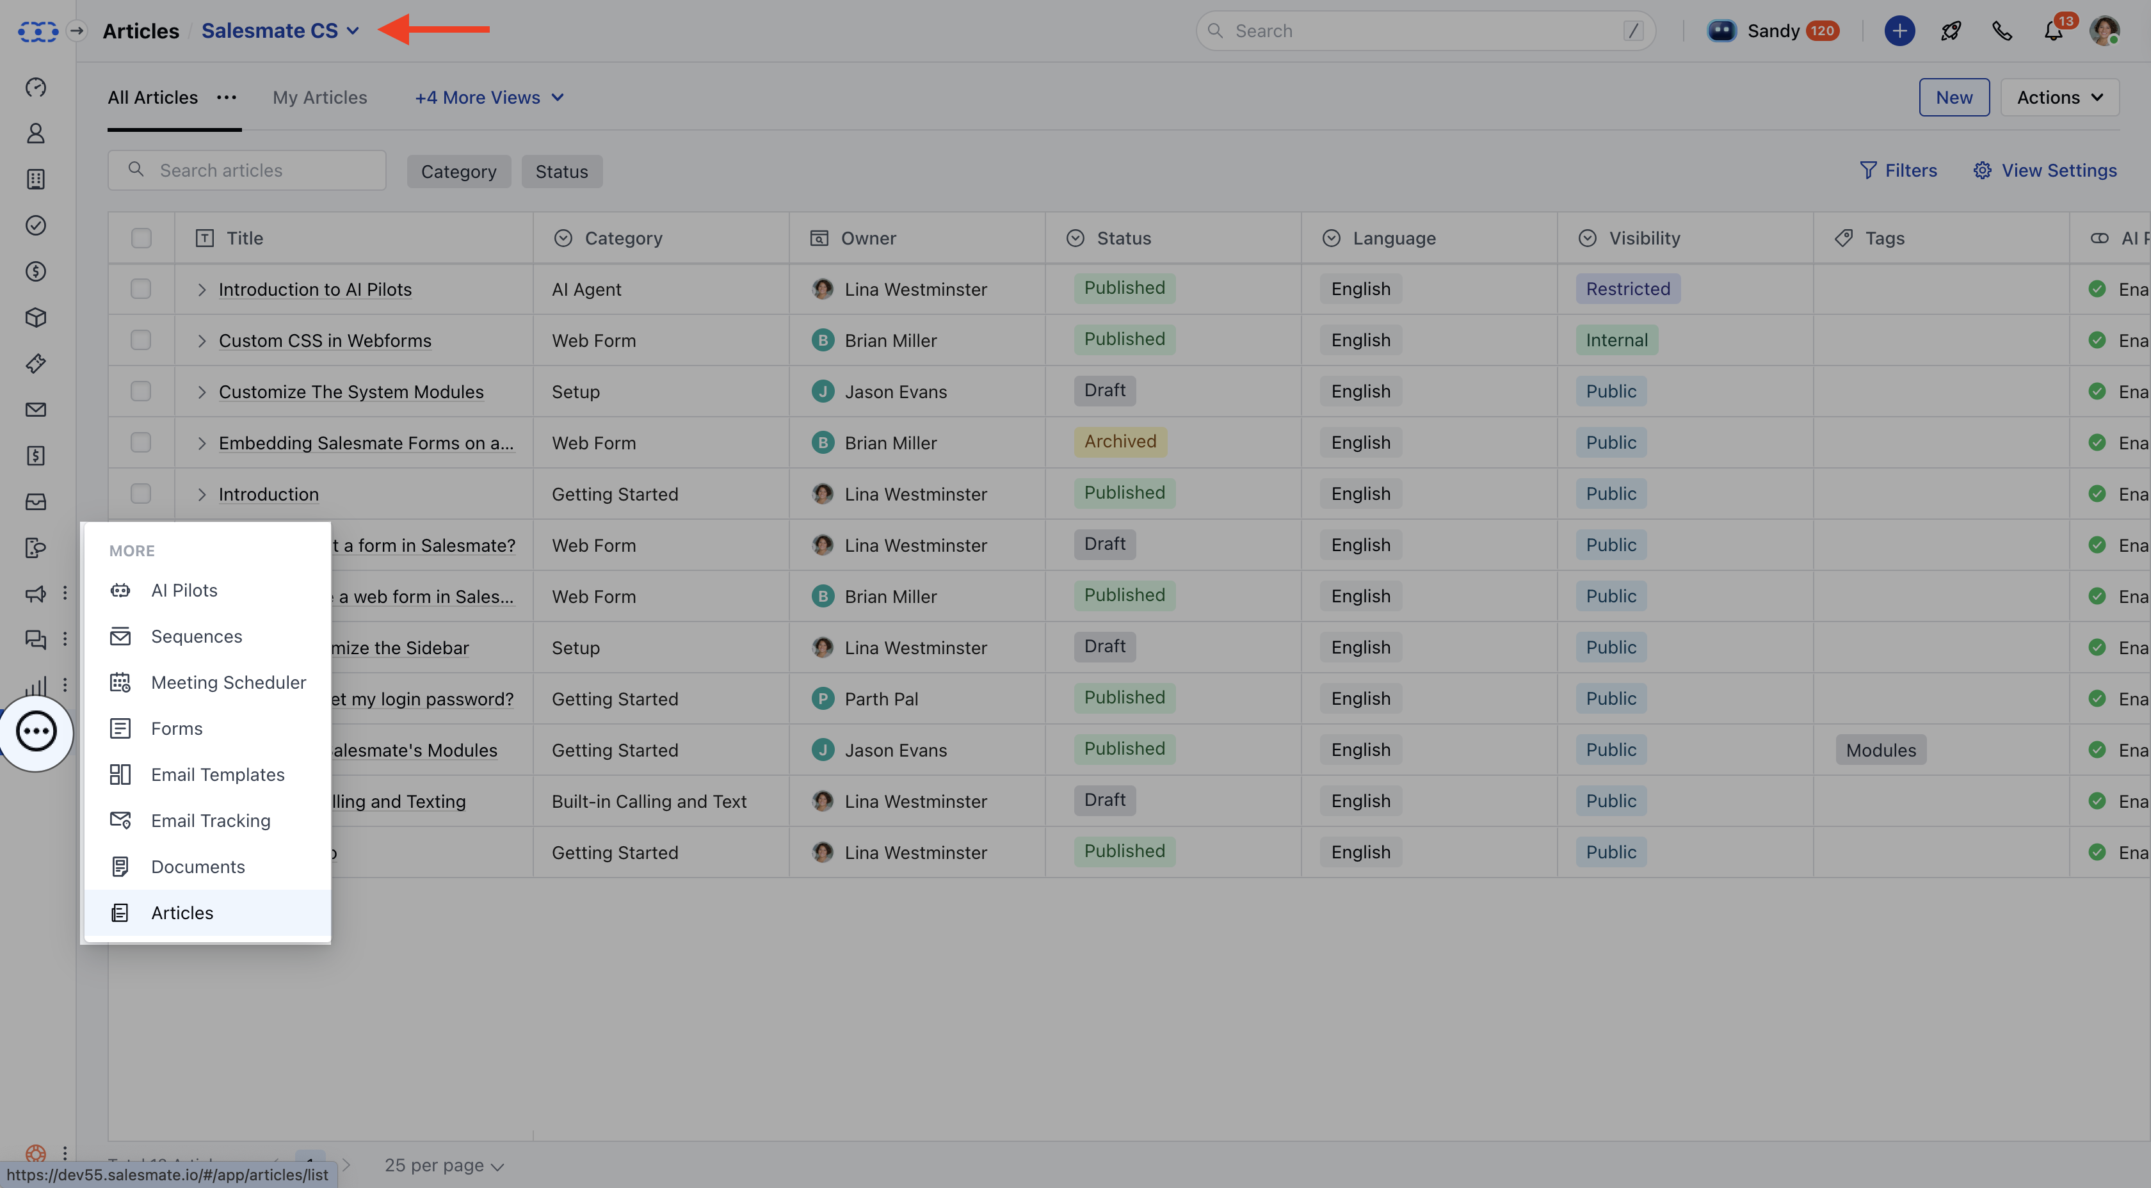Viewport: 2151px width, 1188px height.
Task: Click the blue plus quick-add icon
Action: pyautogui.click(x=1899, y=31)
